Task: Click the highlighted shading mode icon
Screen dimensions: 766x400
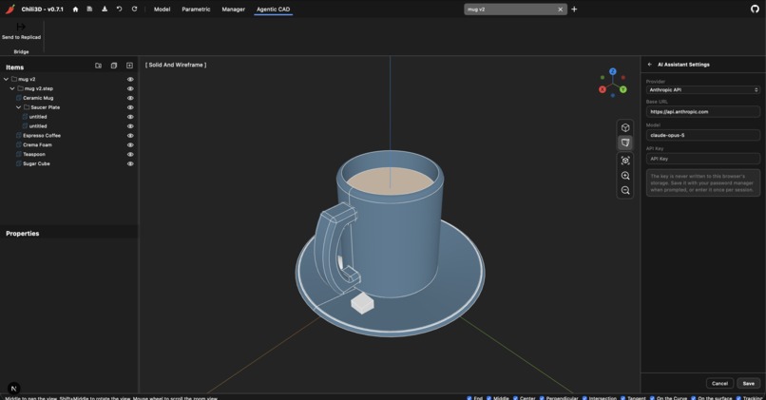Action: (x=625, y=143)
